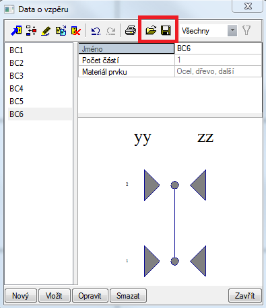Click the Undo arrow icon
Image resolution: width=266 pixels, height=308 pixels.
click(x=96, y=31)
